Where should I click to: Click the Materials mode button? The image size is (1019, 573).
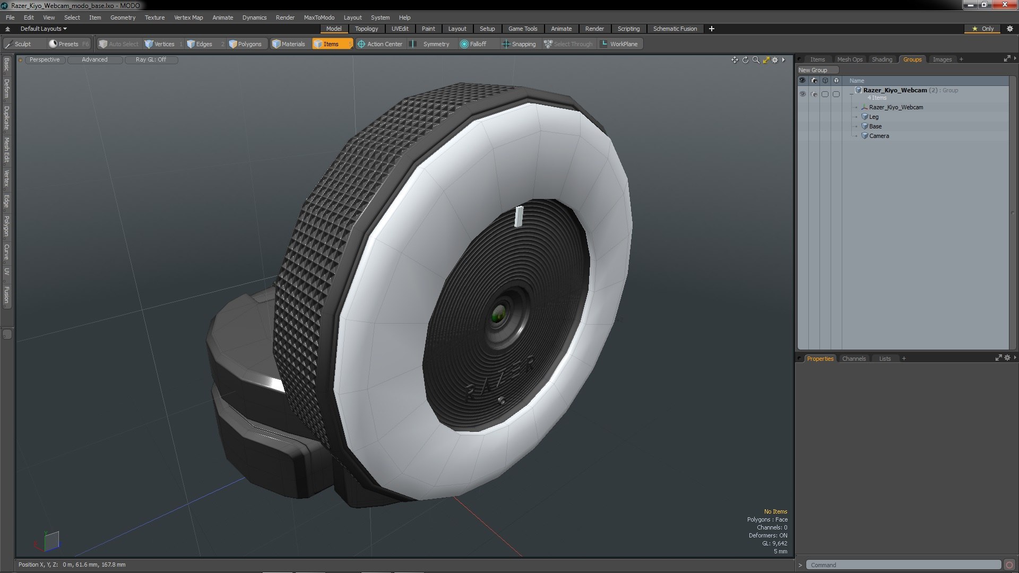click(x=289, y=44)
